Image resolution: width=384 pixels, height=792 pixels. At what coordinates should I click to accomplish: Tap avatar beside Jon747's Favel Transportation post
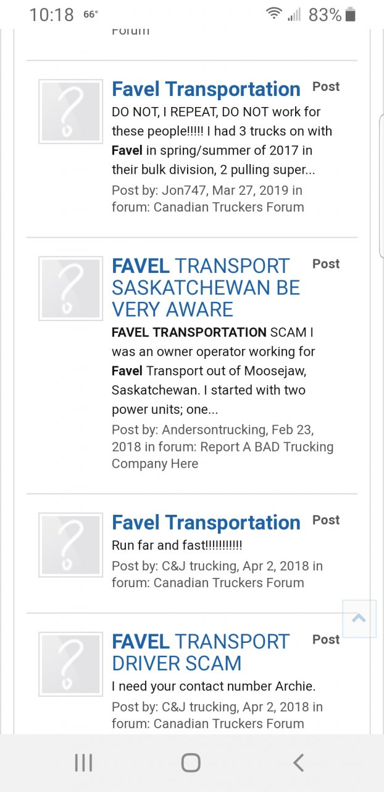[70, 111]
